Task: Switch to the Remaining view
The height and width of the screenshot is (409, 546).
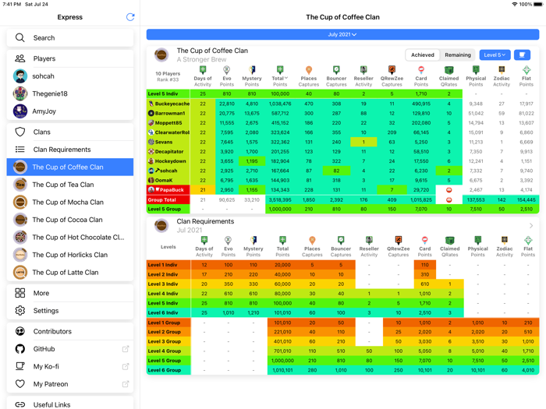Action: (x=458, y=55)
